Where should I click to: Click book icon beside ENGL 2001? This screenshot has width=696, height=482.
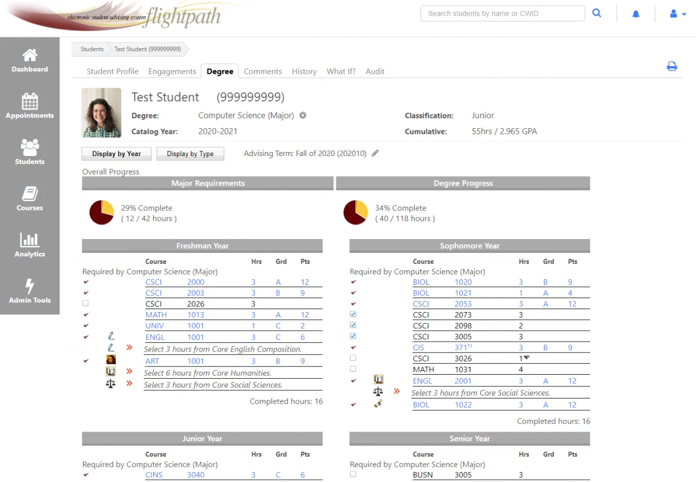(x=378, y=380)
